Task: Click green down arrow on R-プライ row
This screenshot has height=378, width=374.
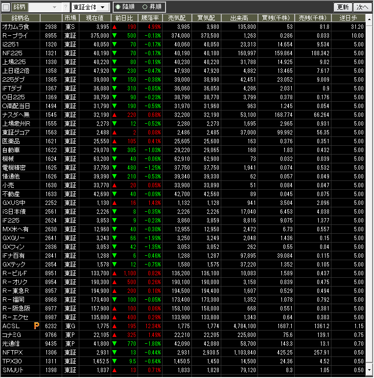Action: [115, 35]
